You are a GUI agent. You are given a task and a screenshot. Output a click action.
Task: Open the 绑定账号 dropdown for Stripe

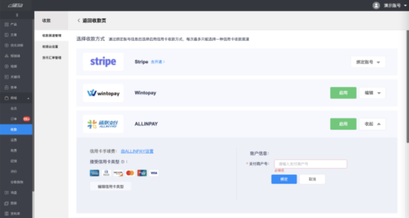tap(368, 62)
